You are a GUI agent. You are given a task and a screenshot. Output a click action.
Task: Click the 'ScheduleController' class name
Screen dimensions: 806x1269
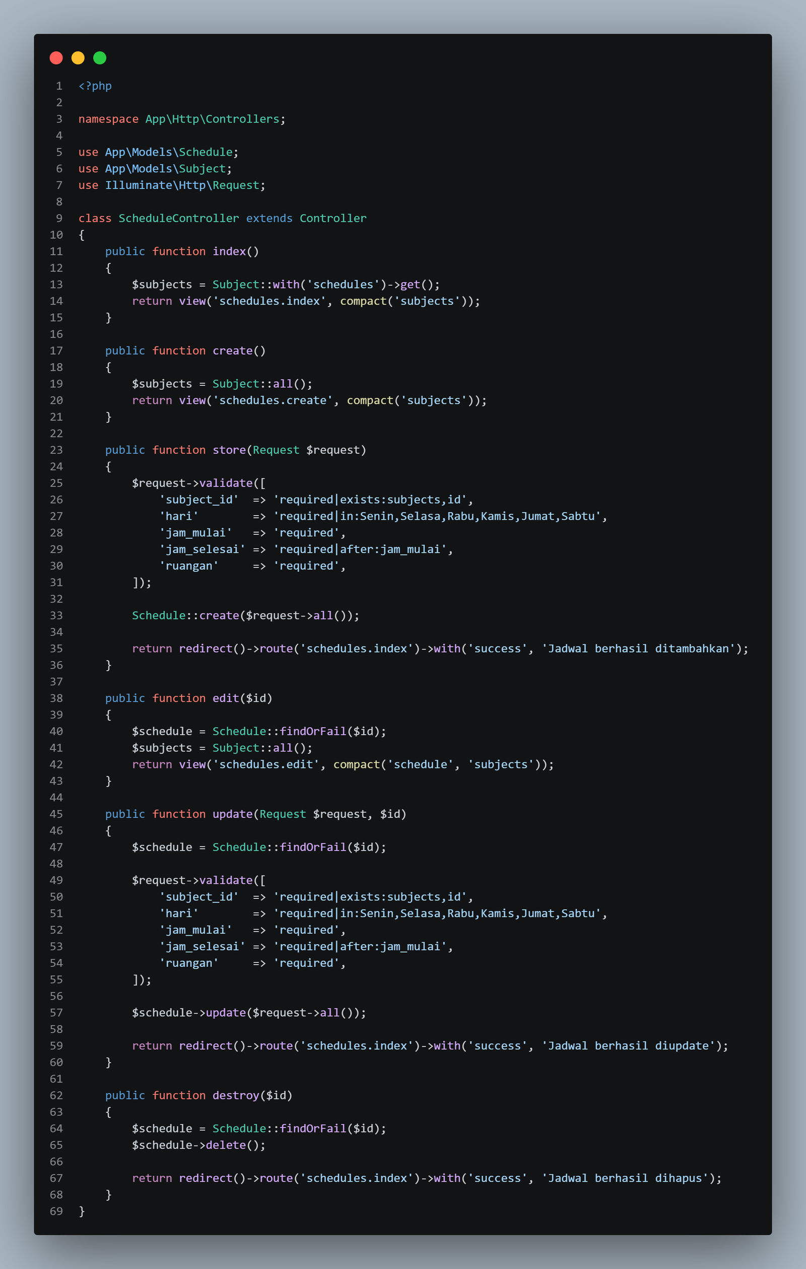(179, 218)
